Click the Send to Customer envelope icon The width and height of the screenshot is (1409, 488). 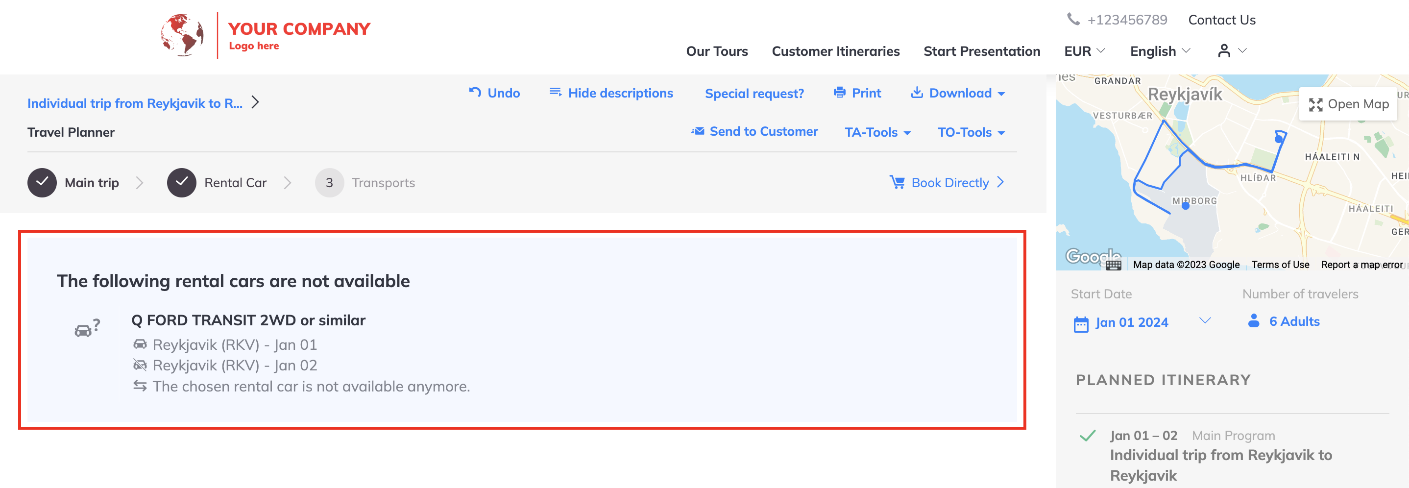[697, 131]
